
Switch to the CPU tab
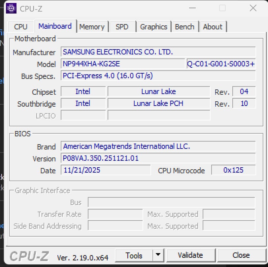click(21, 27)
